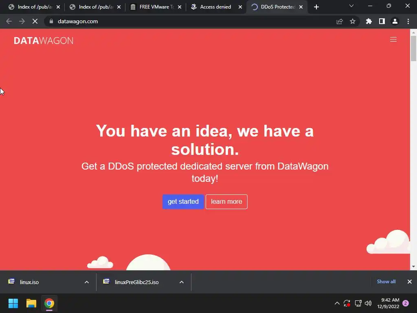This screenshot has width=417, height=313.
Task: View site information lock icon
Action: pos(51,21)
